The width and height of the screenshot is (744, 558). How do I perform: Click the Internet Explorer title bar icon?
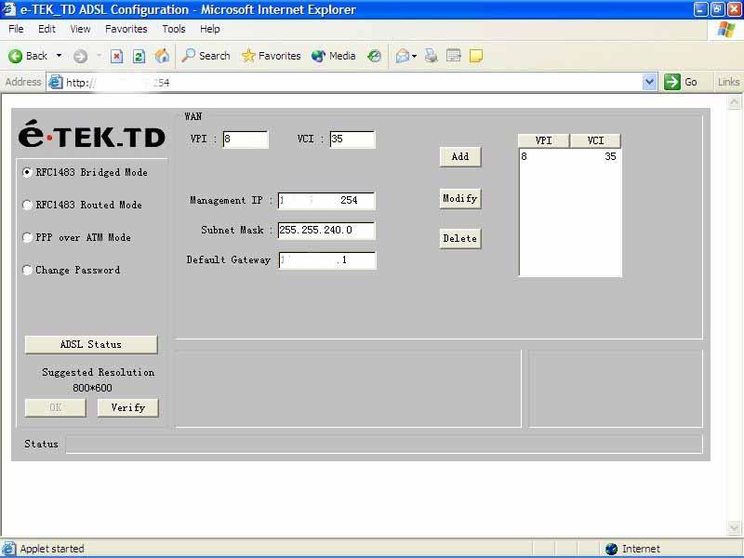click(x=8, y=9)
